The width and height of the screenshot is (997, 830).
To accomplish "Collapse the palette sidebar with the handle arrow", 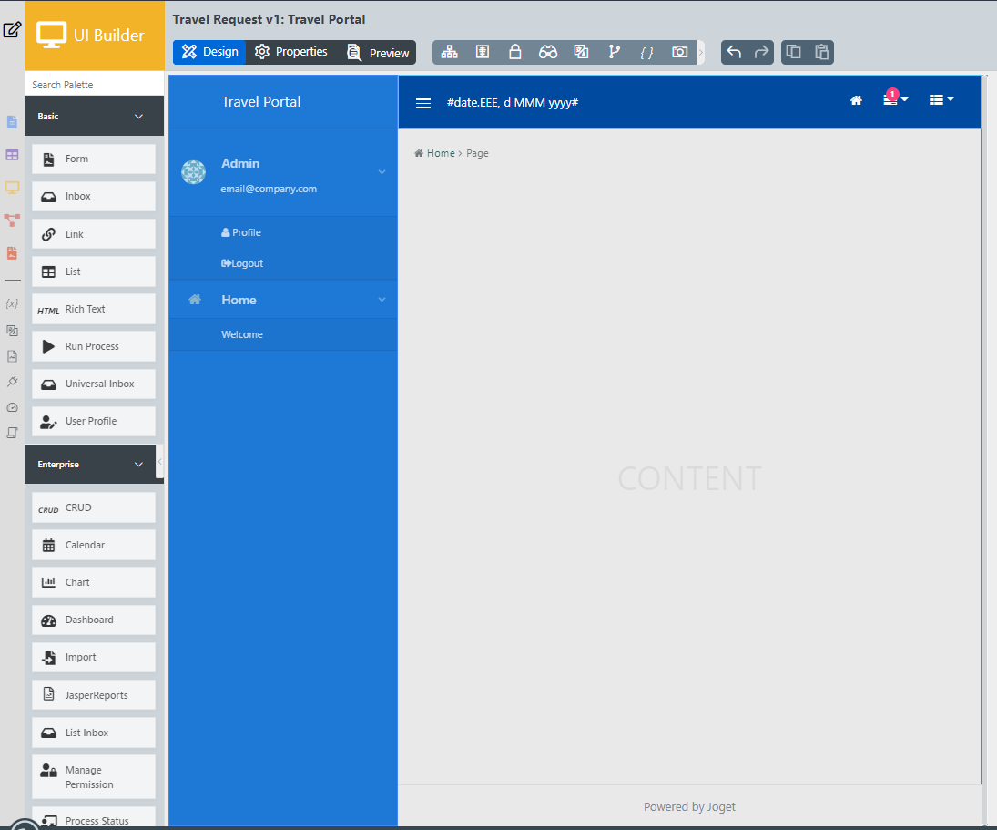I will 159,461.
